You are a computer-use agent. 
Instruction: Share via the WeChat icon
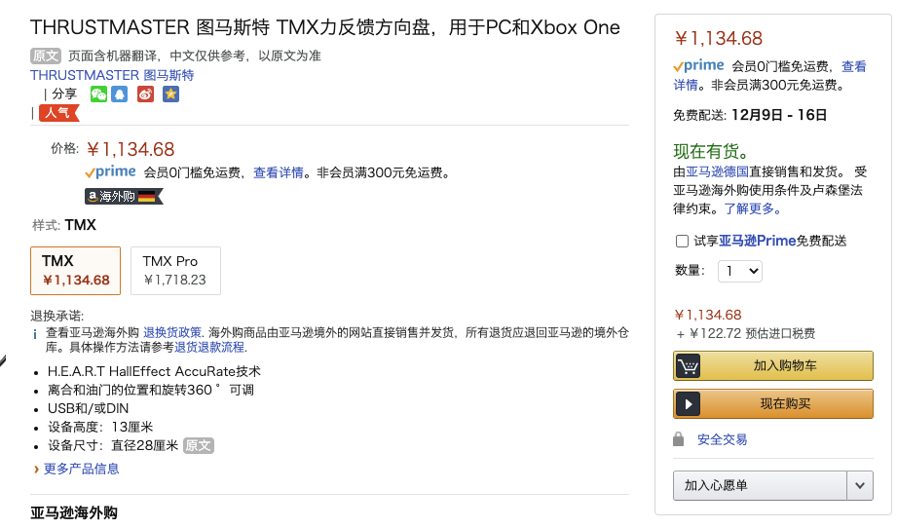(98, 94)
